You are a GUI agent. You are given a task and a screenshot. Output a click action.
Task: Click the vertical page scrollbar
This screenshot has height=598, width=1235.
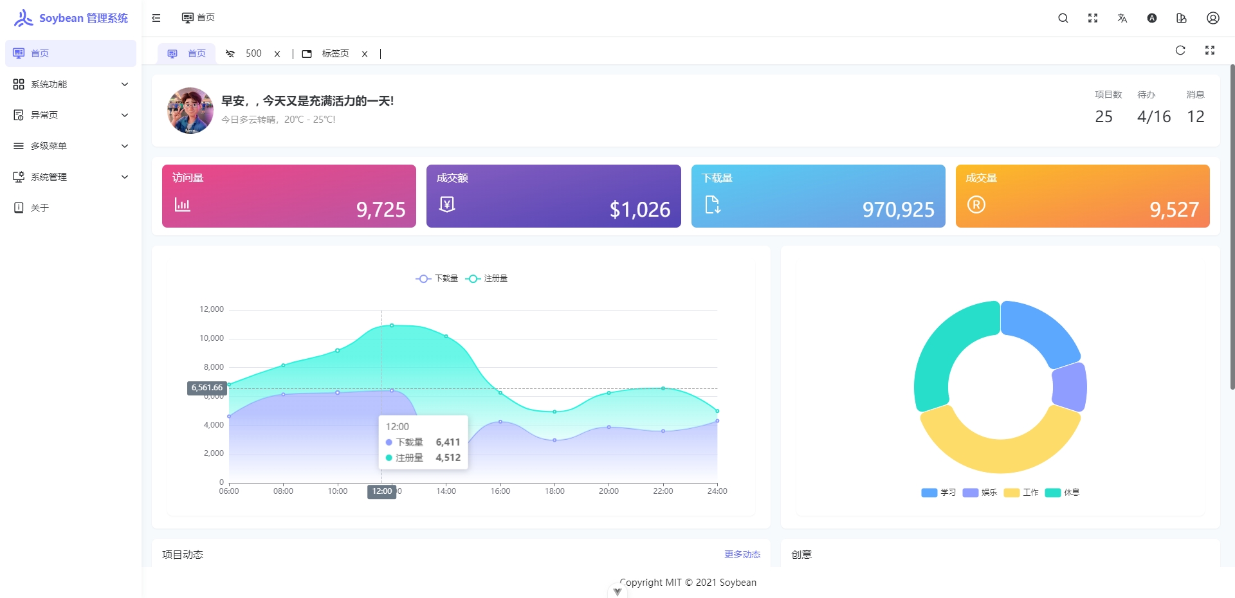coord(1232,226)
